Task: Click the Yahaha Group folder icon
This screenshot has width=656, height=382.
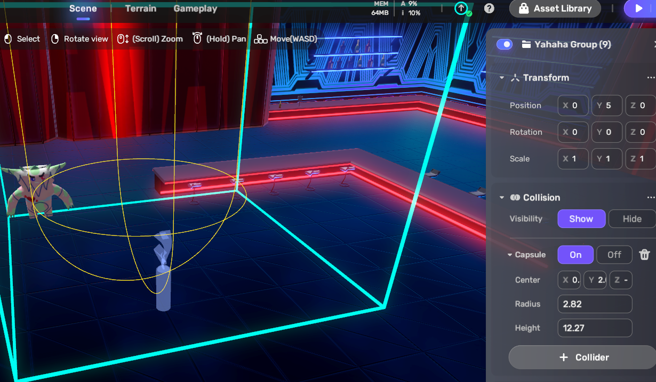Action: (x=526, y=44)
